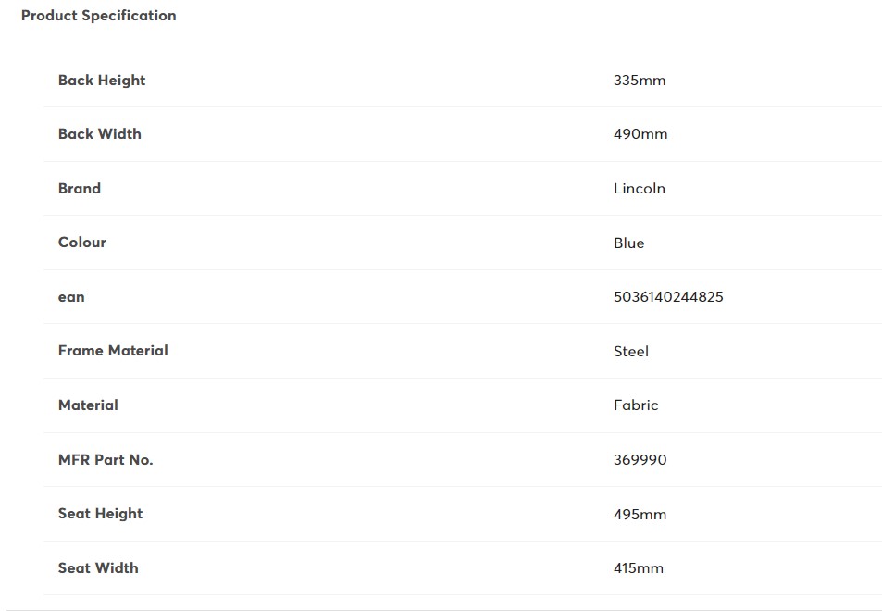This screenshot has width=882, height=611.
Task: Click the ean row label
Action: [71, 297]
